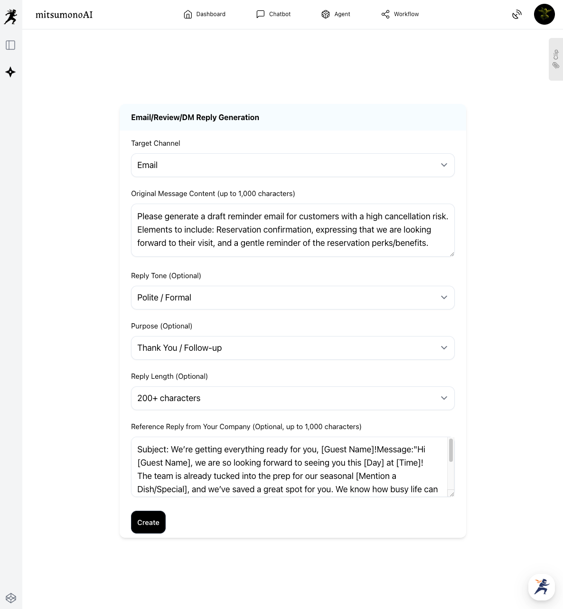The image size is (563, 609).
Task: Navigate to the Agent section
Action: click(x=336, y=14)
